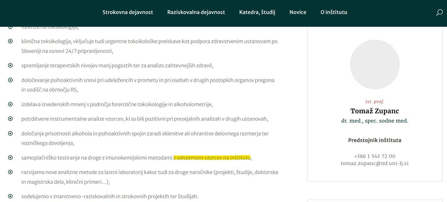Click bullet icon beside 'potrditvene instrumentalne analize'
The height and width of the screenshot is (202, 447).
coord(10,119)
